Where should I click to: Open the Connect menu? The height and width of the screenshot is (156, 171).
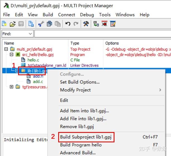67,14
